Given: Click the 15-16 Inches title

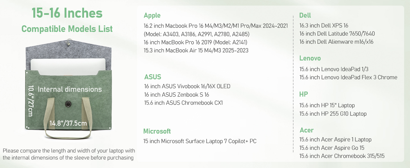Looking at the screenshot, I should tap(67, 13).
